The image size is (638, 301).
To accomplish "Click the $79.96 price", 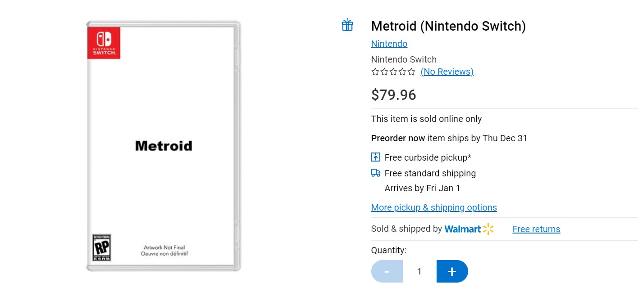I will (x=394, y=95).
